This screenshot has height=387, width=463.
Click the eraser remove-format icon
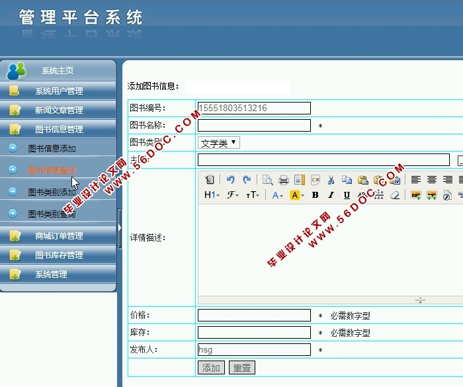click(x=395, y=195)
